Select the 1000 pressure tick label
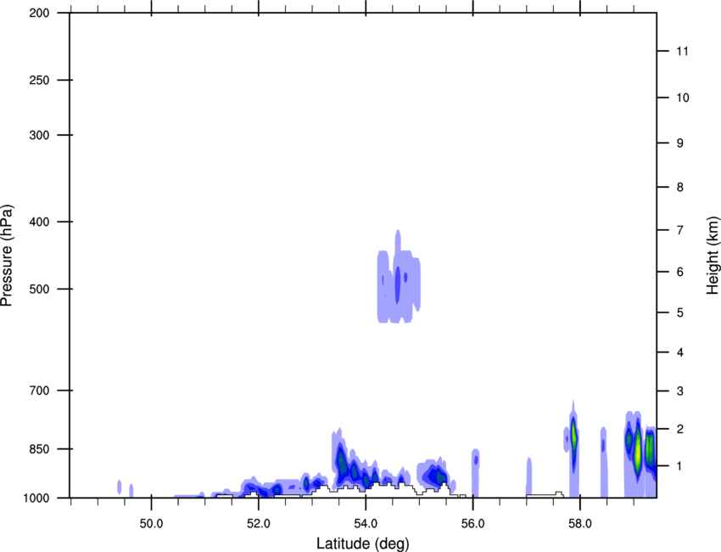721x552 pixels. tap(36, 498)
